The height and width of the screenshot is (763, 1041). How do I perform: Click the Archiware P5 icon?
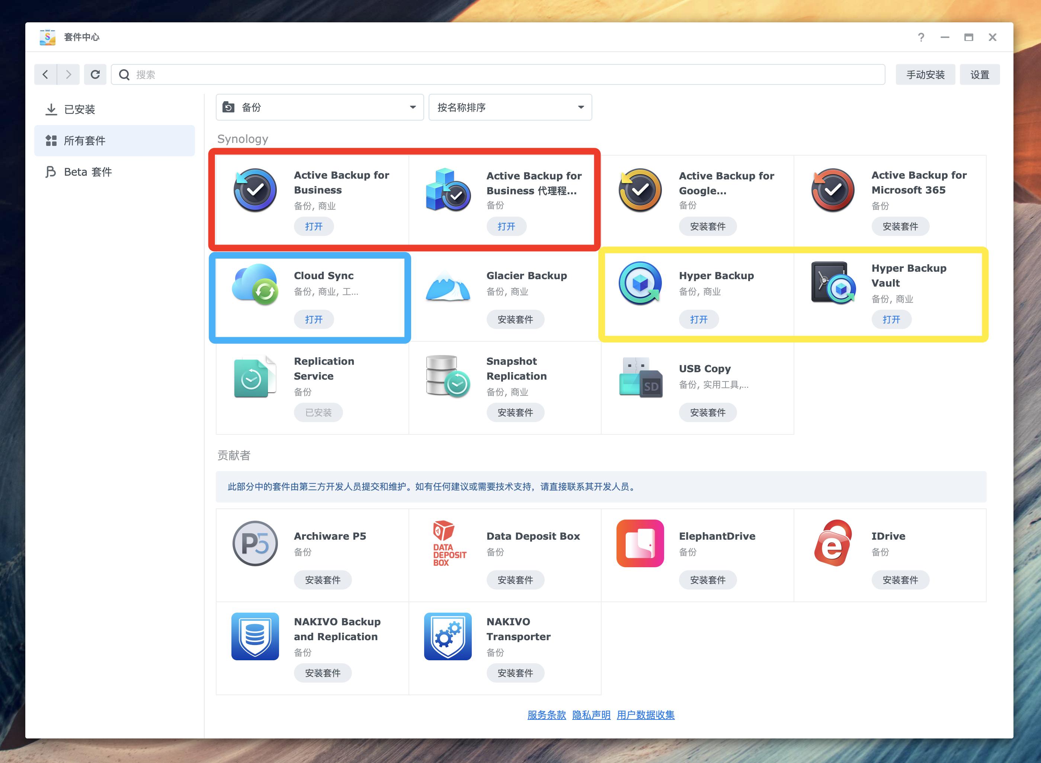(255, 543)
